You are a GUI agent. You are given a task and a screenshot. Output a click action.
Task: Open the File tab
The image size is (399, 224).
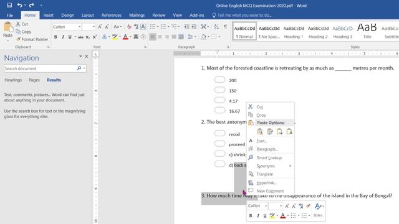pos(10,15)
